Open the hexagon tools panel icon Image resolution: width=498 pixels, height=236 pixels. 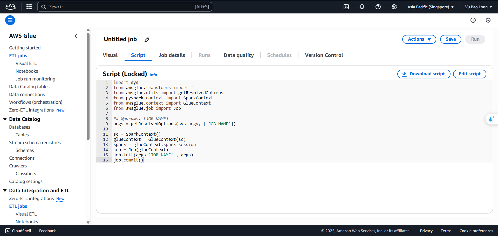click(488, 20)
